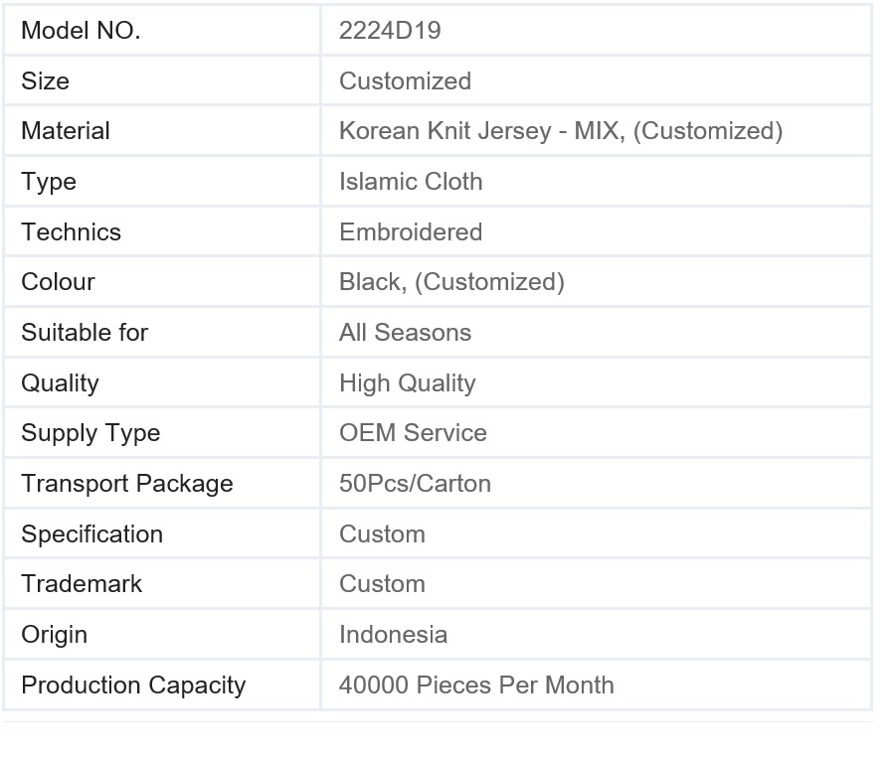Viewport: 885px width, 758px height.
Task: Select the Black, (Customized) colour value
Action: (x=451, y=282)
